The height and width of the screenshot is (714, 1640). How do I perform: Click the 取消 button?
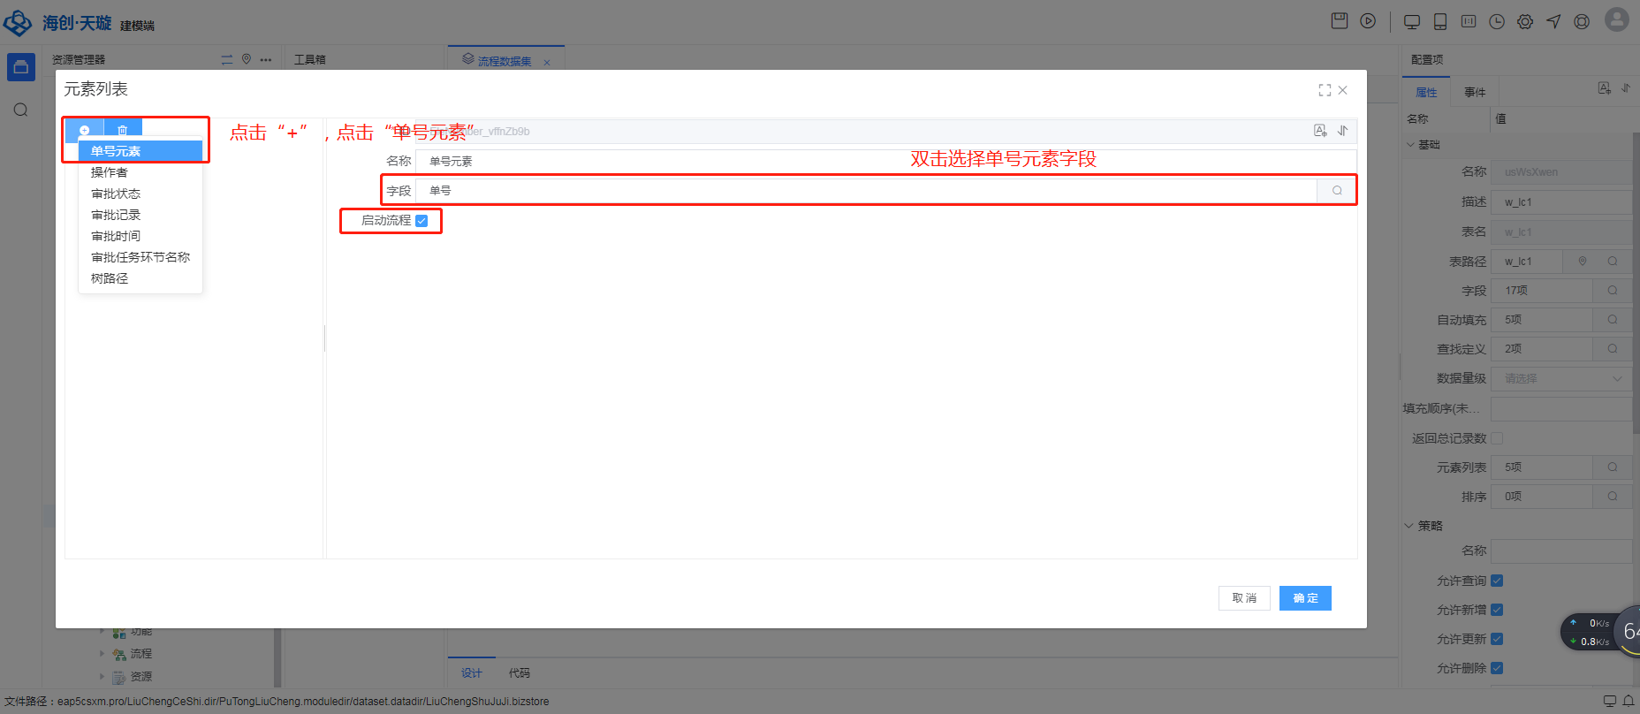pos(1244,598)
